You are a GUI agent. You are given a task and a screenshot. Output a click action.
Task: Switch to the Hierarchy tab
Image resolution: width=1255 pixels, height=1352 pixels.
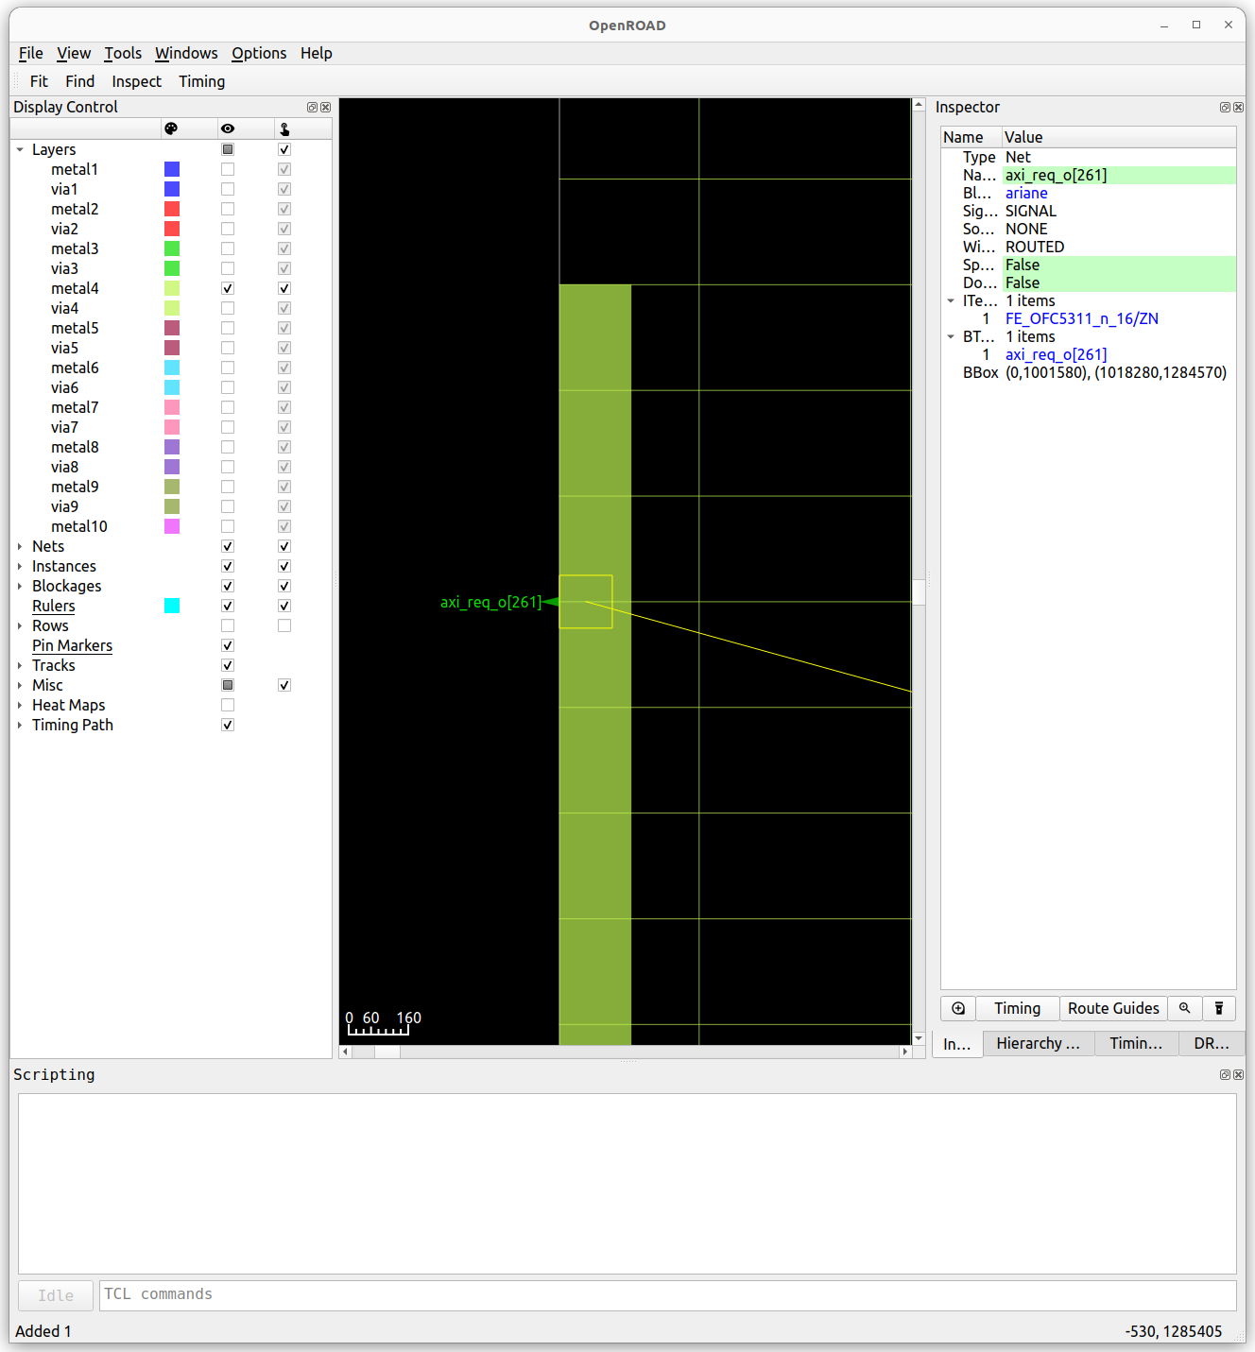[1038, 1043]
